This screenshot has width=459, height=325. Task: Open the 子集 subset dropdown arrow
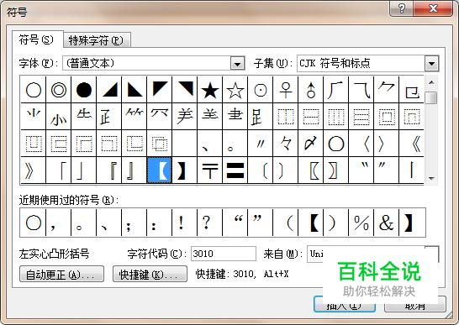click(x=431, y=63)
